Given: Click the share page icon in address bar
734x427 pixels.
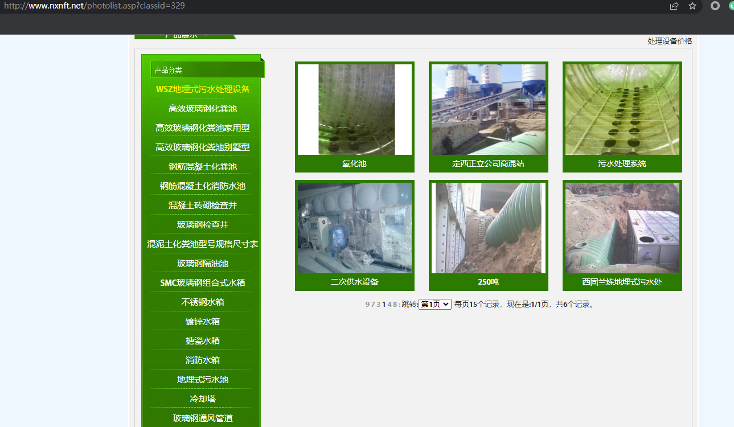Looking at the screenshot, I should (x=674, y=6).
